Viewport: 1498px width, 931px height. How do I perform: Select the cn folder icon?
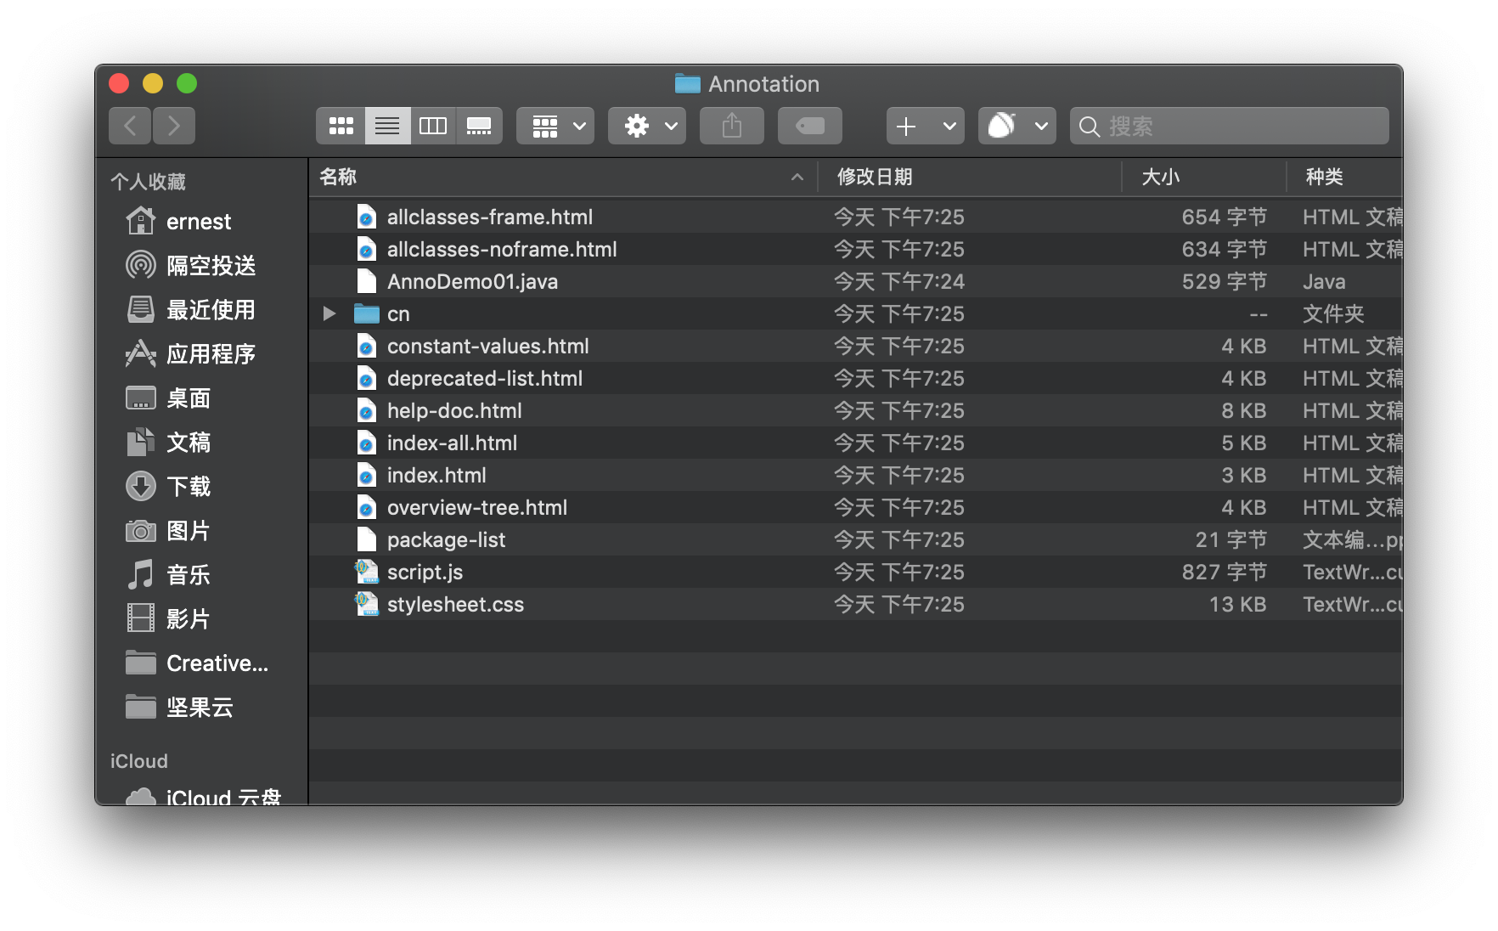click(367, 314)
